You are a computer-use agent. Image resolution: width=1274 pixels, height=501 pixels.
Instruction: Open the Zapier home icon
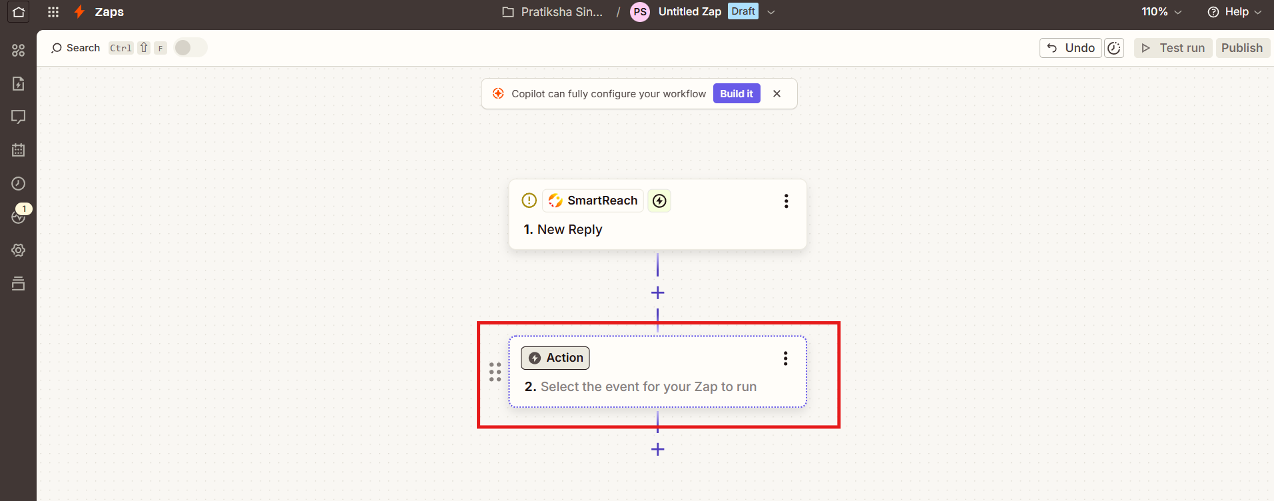click(x=19, y=12)
